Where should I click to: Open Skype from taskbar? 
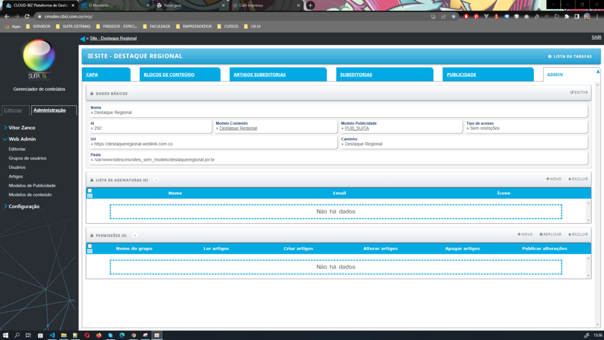click(110, 335)
